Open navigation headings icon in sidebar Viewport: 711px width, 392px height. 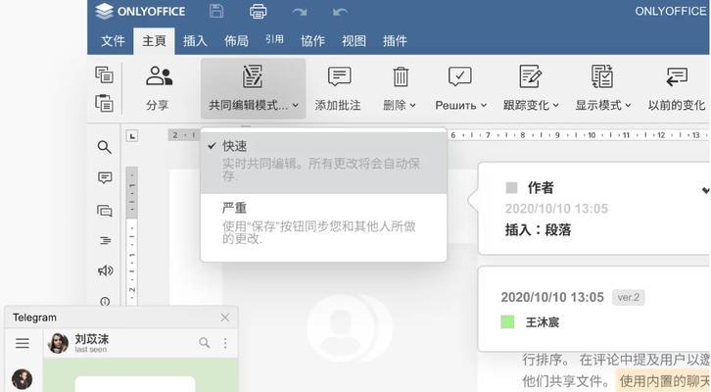[x=105, y=240]
